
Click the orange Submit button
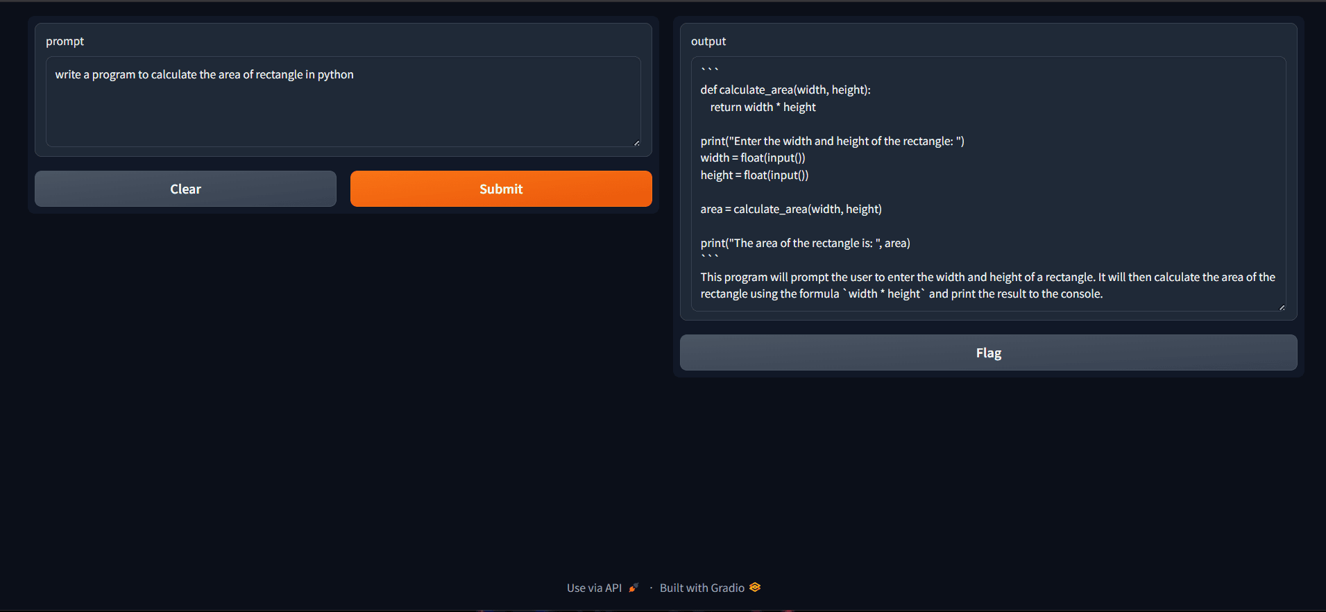[500, 189]
